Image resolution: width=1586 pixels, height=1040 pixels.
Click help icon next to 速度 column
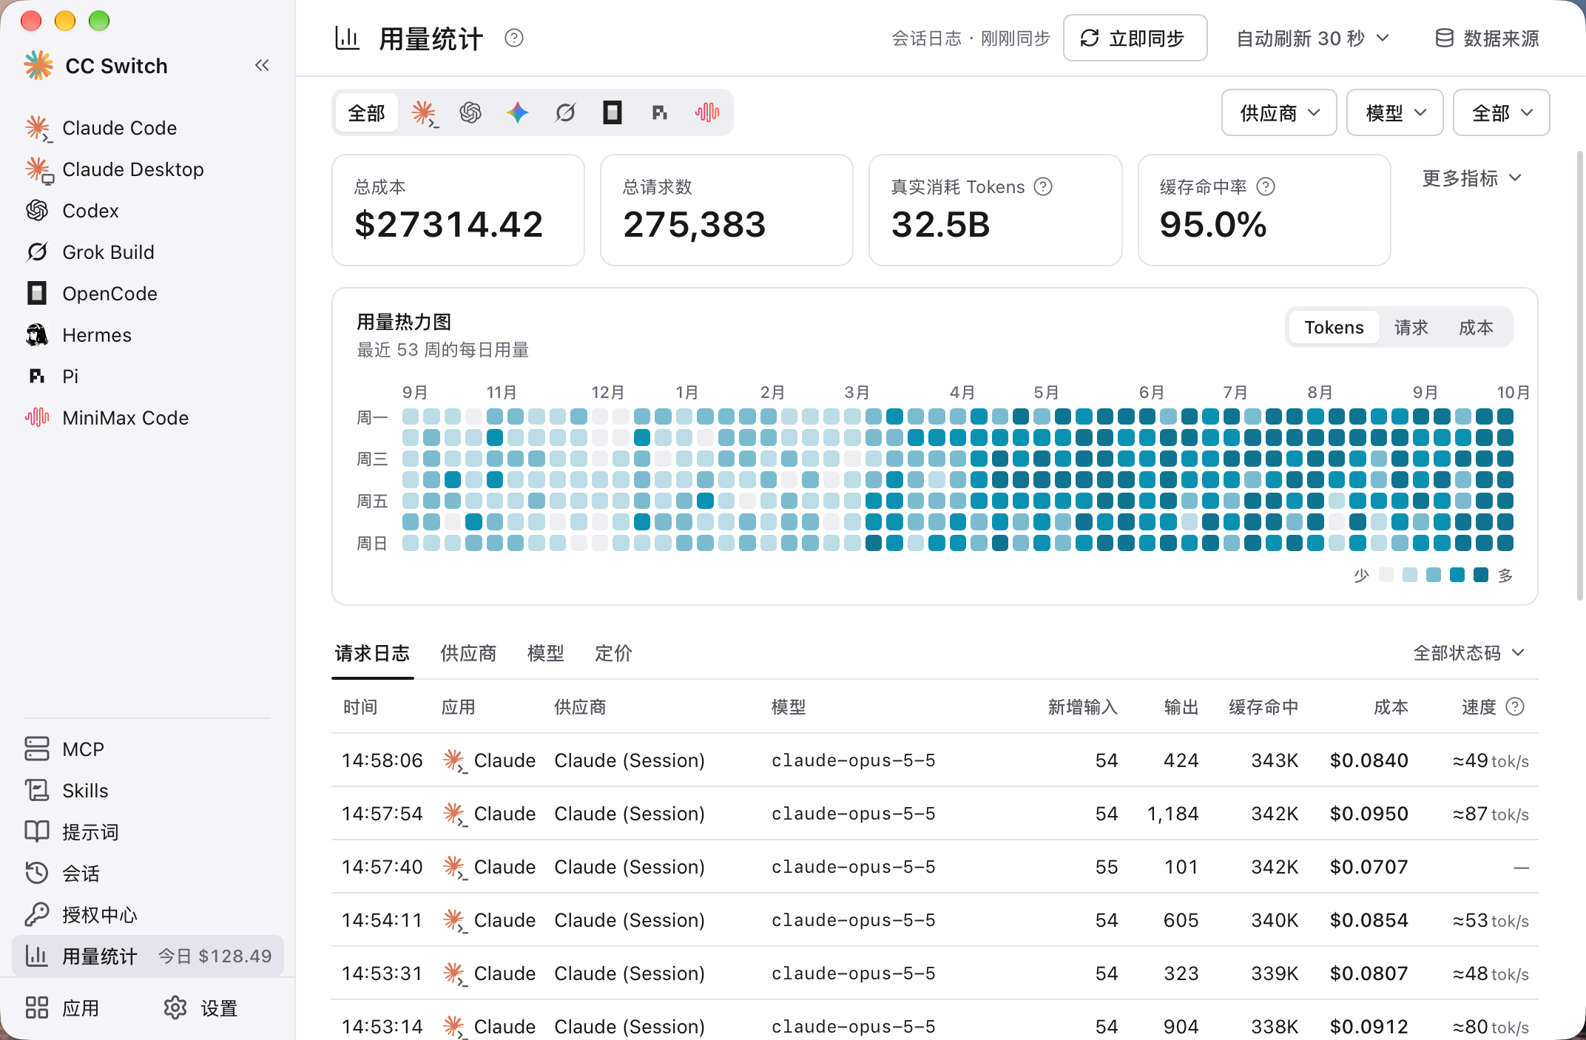1515,707
